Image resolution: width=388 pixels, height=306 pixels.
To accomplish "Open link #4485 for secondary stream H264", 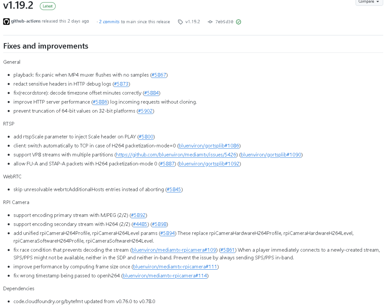I will (x=140, y=224).
